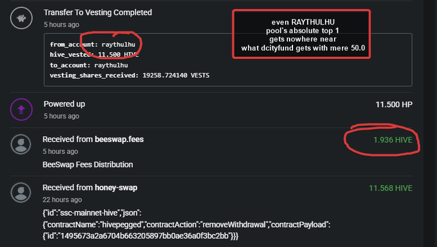The image size is (437, 247).
Task: Select Transfer To Vesting Completed title
Action: tap(98, 12)
